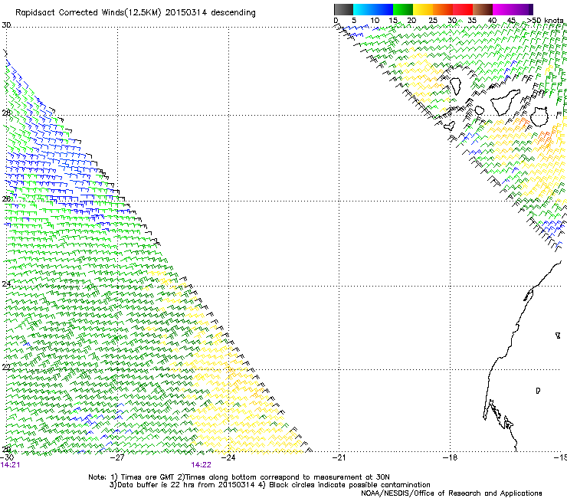Select the green 15-20 knots legend segment
Screen dimensions: 567x498
pyautogui.click(x=403, y=9)
